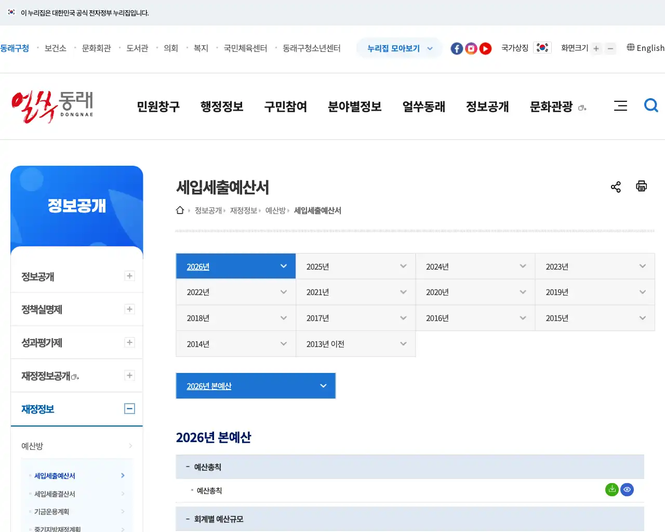Select 기금운용계획 in the sidebar submenu
Viewport: 665px width, 532px height.
tap(51, 512)
